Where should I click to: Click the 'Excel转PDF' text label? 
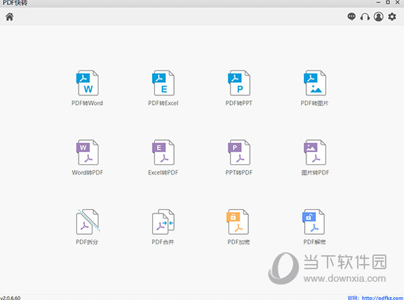[x=163, y=172]
